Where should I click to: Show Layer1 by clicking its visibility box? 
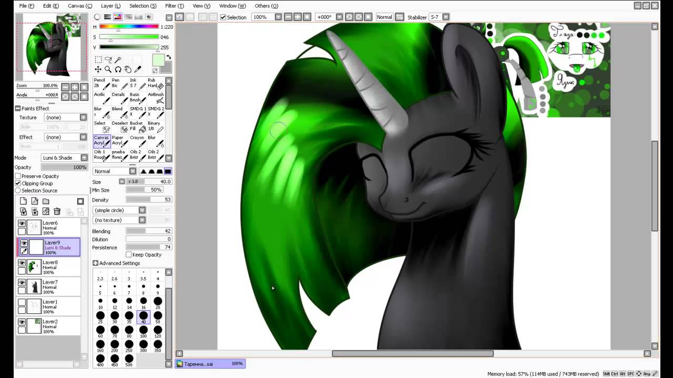(22, 302)
